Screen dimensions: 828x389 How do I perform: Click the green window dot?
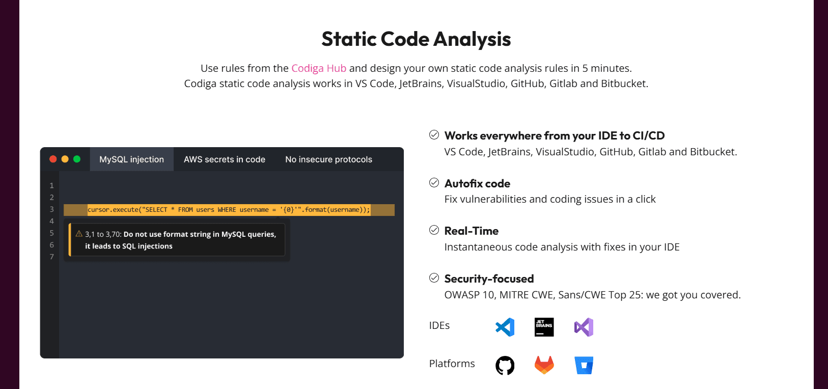pos(77,159)
